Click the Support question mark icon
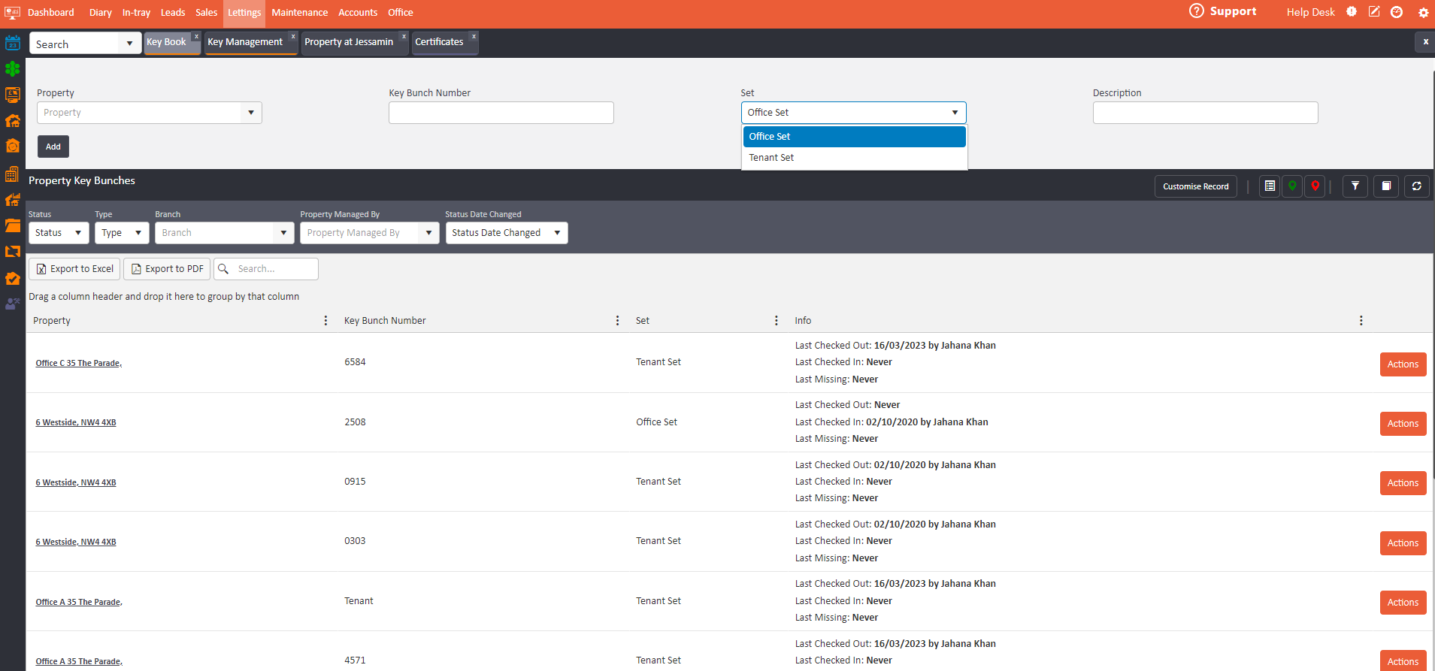Screen dimensions: 1435x671 point(1196,11)
